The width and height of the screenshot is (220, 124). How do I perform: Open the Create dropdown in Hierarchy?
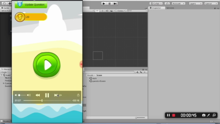click(x=5, y=72)
